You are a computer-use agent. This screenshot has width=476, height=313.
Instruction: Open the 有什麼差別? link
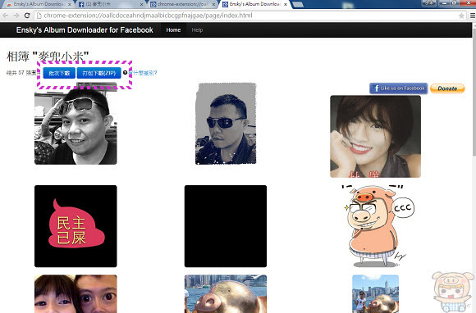(x=143, y=73)
